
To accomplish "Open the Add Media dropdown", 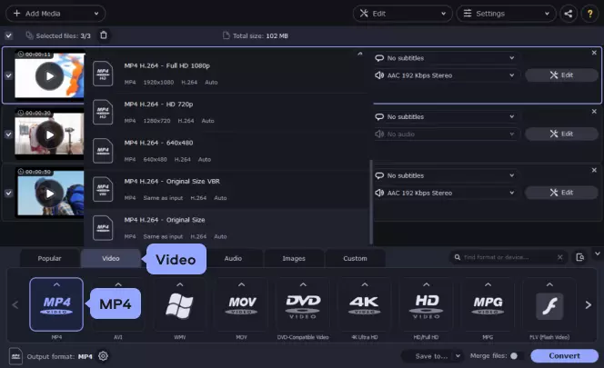I will coord(55,14).
